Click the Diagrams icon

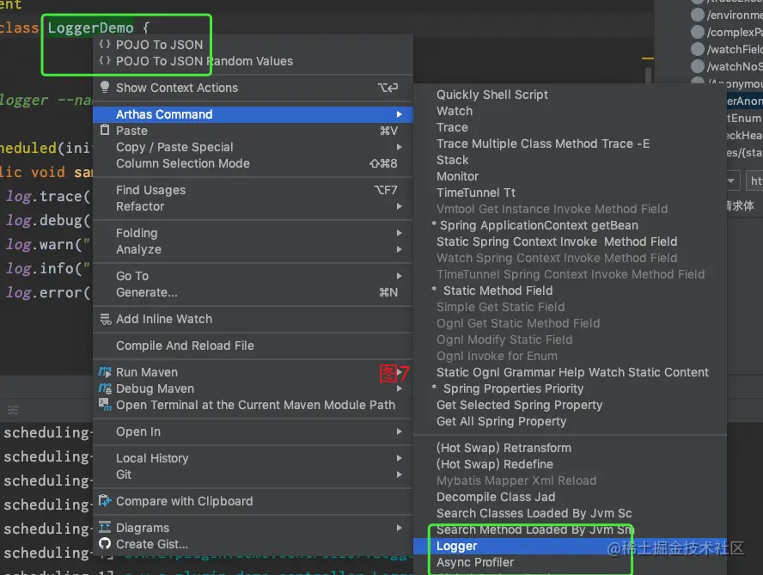(105, 527)
